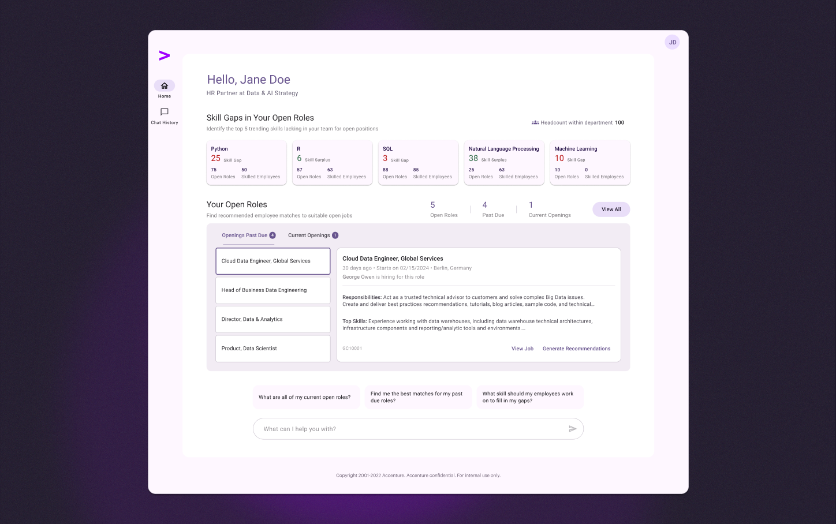Click 'Skill Gaps in Your Open Roles' heading

tap(260, 118)
